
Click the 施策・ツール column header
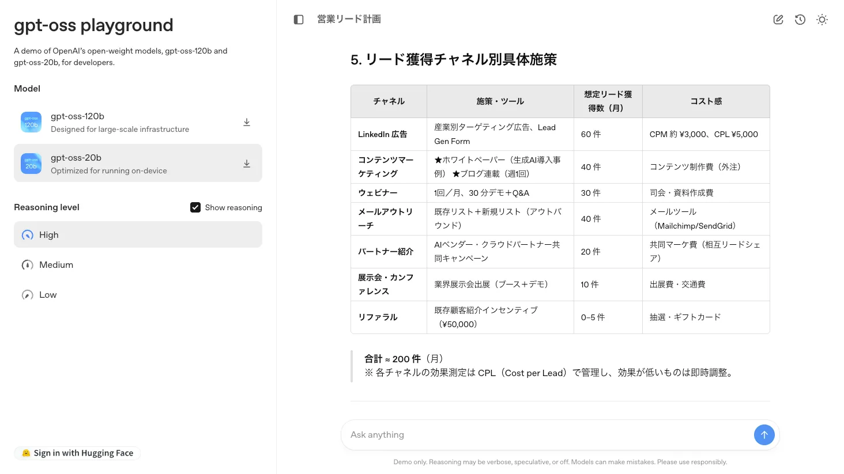point(500,101)
